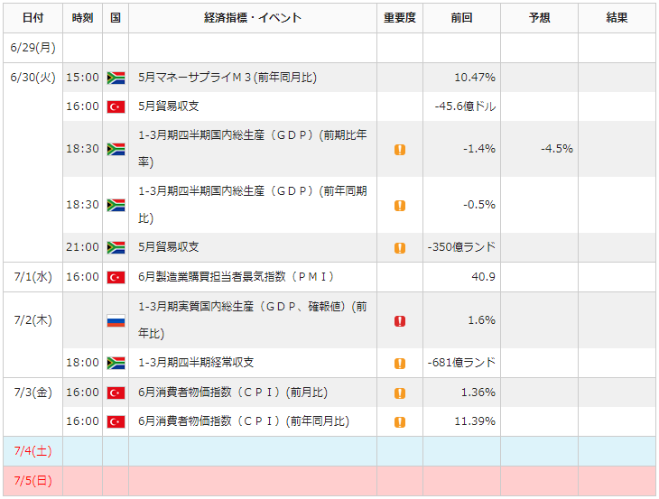This screenshot has height=499, width=659.
Task: Click orange importance icon for 四半期経常収支
Action: tap(400, 364)
